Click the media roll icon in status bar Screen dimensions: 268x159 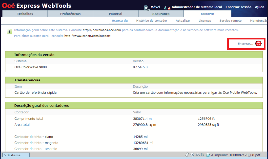pos(192,155)
